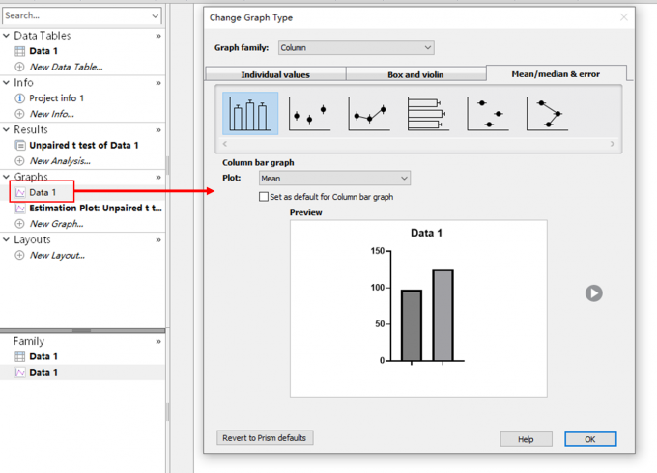Choose the connected points with error line icon
The width and height of the screenshot is (657, 473).
coord(369,114)
